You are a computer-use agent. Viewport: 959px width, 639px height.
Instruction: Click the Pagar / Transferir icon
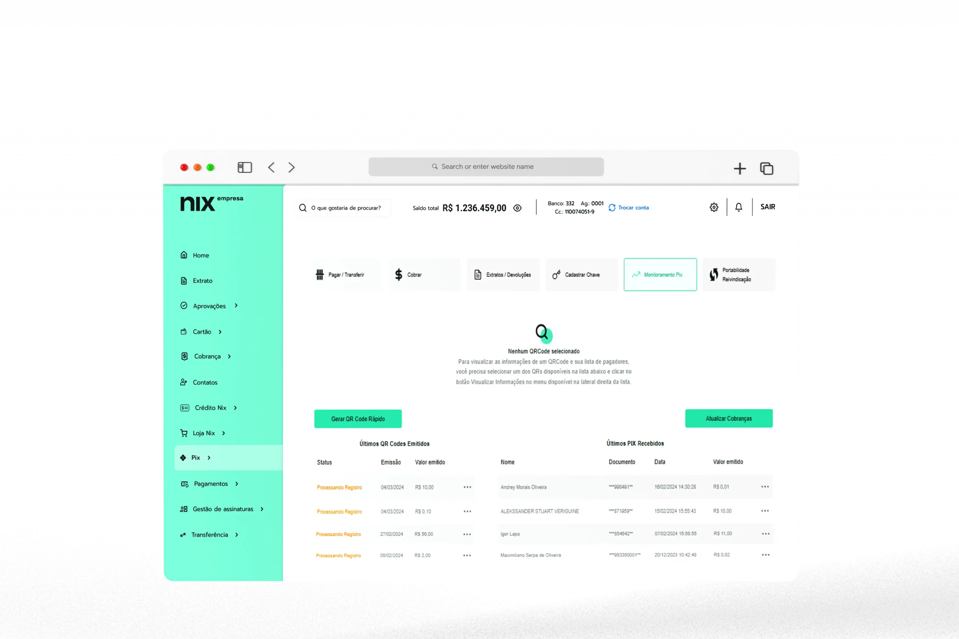click(320, 274)
